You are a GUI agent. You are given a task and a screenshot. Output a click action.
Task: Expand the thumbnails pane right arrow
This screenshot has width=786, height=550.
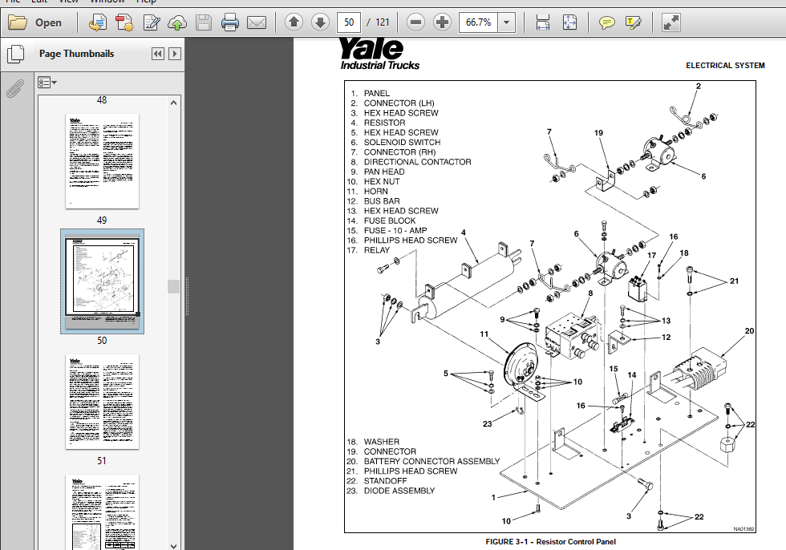click(175, 54)
